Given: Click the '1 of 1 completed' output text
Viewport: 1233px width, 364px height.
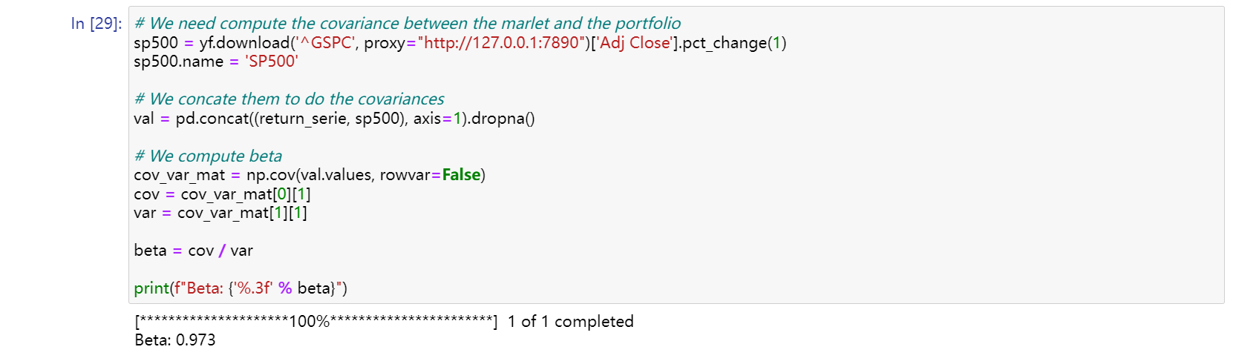Looking at the screenshot, I should 571,322.
